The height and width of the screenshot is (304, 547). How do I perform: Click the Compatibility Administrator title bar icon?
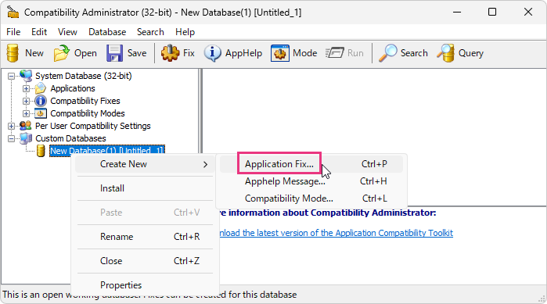point(13,13)
